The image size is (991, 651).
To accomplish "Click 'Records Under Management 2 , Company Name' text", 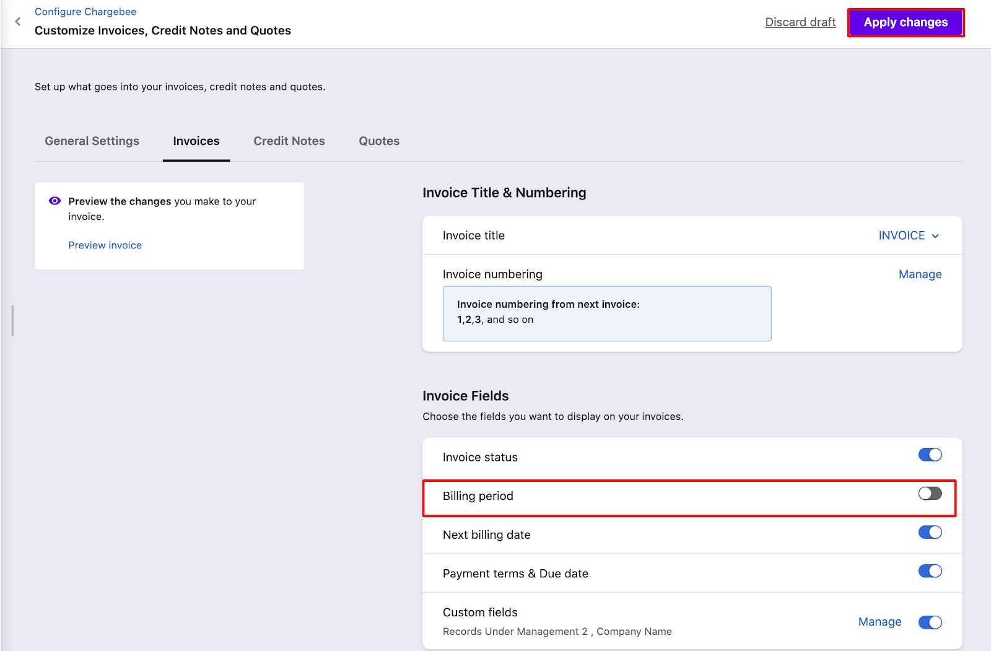I will pyautogui.click(x=557, y=632).
